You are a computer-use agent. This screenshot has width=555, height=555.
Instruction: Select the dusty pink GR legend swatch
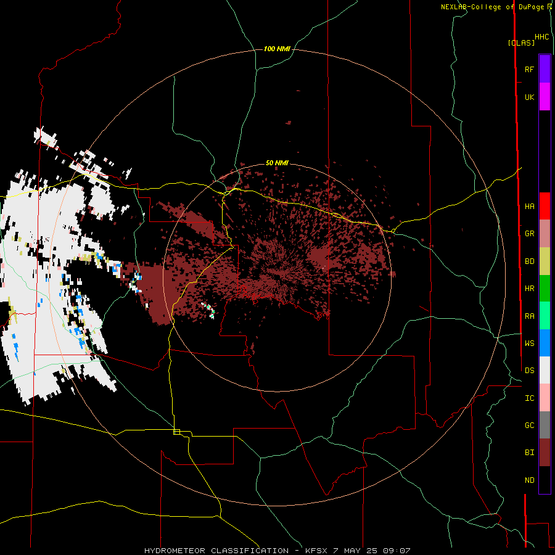click(545, 233)
